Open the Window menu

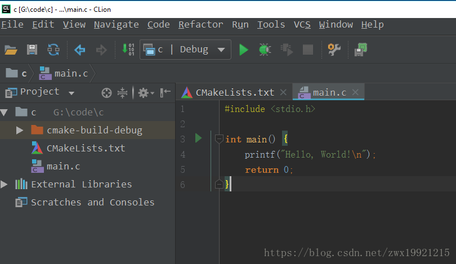pos(336,25)
